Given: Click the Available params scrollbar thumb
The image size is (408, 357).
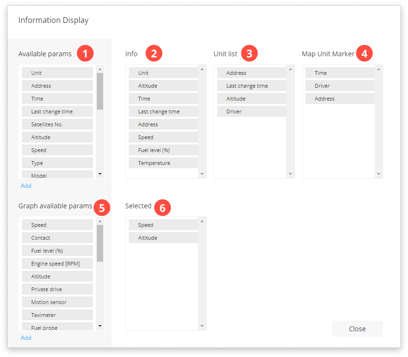Looking at the screenshot, I should (x=100, y=91).
